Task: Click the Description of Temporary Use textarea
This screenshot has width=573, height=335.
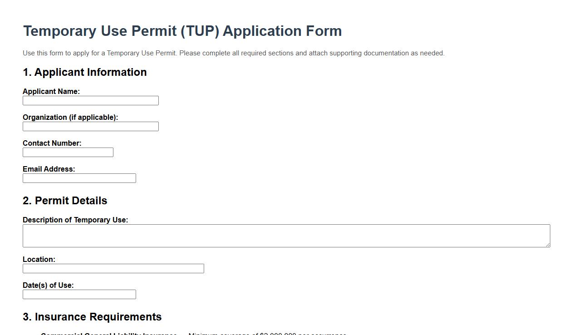Action: point(286,235)
